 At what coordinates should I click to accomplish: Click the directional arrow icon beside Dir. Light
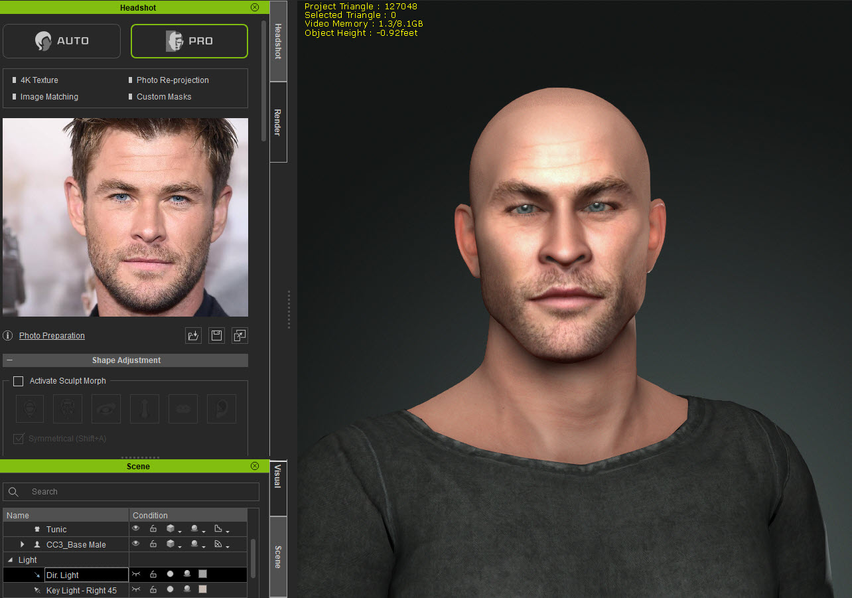click(37, 575)
